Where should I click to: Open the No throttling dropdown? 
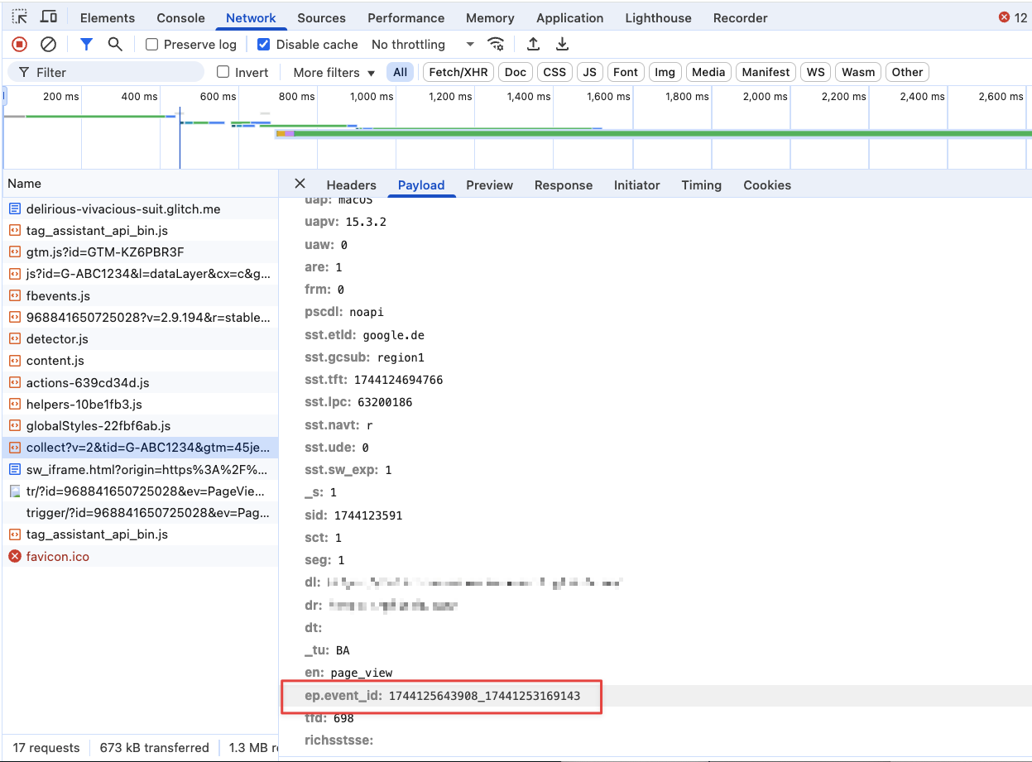[x=422, y=45]
